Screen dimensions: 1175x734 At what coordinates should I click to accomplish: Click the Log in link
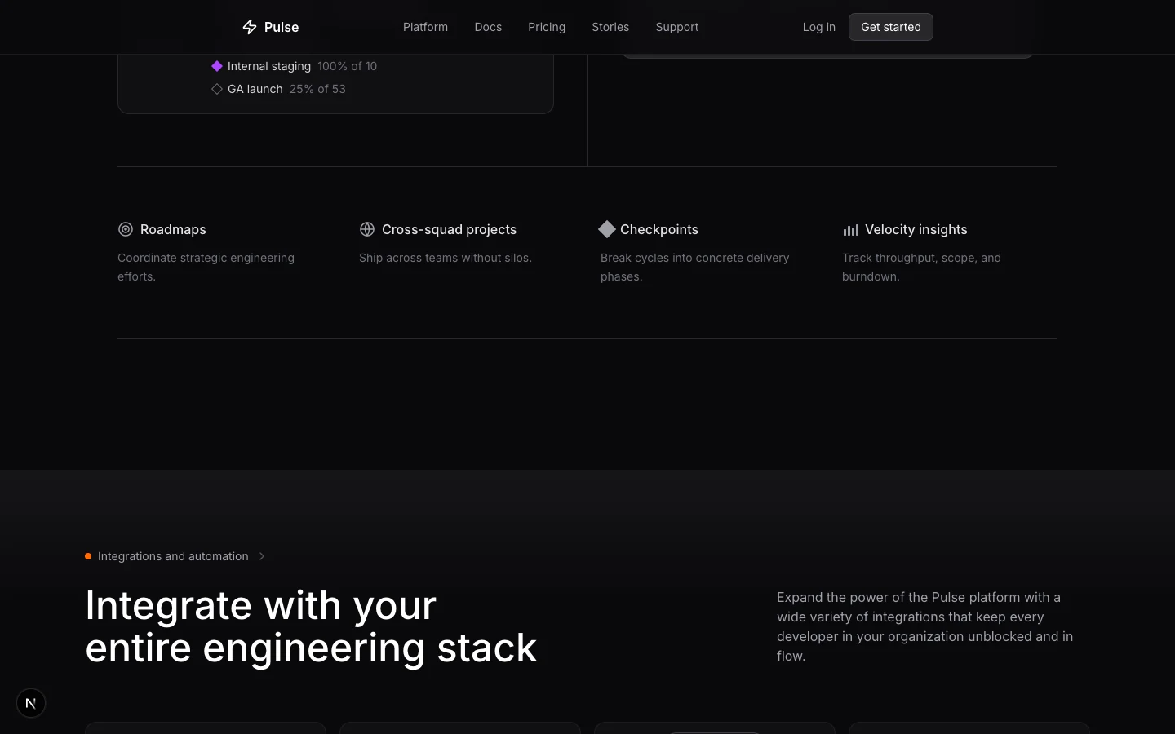click(x=818, y=27)
